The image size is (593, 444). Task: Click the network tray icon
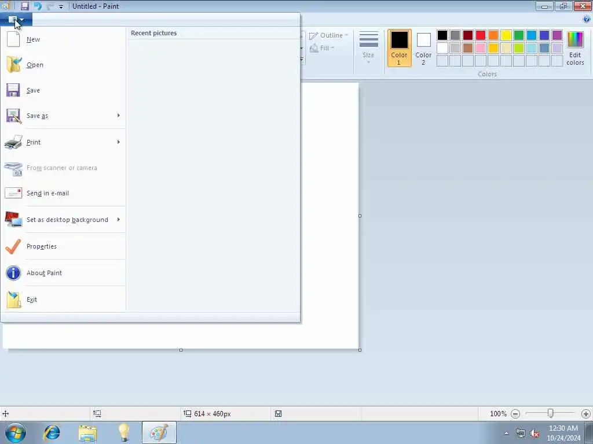pos(521,433)
